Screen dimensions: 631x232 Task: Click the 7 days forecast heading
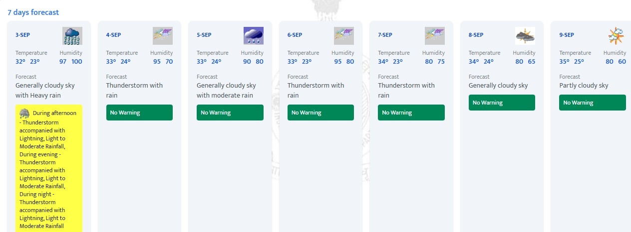tap(33, 12)
